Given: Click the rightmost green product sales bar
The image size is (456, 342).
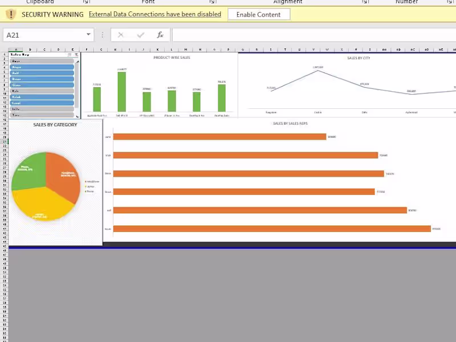Looking at the screenshot, I should pyautogui.click(x=222, y=98).
